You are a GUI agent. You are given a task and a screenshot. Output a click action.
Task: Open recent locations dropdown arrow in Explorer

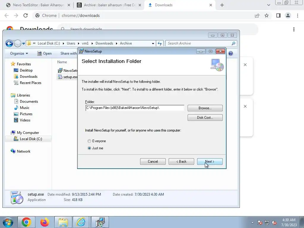23,44
